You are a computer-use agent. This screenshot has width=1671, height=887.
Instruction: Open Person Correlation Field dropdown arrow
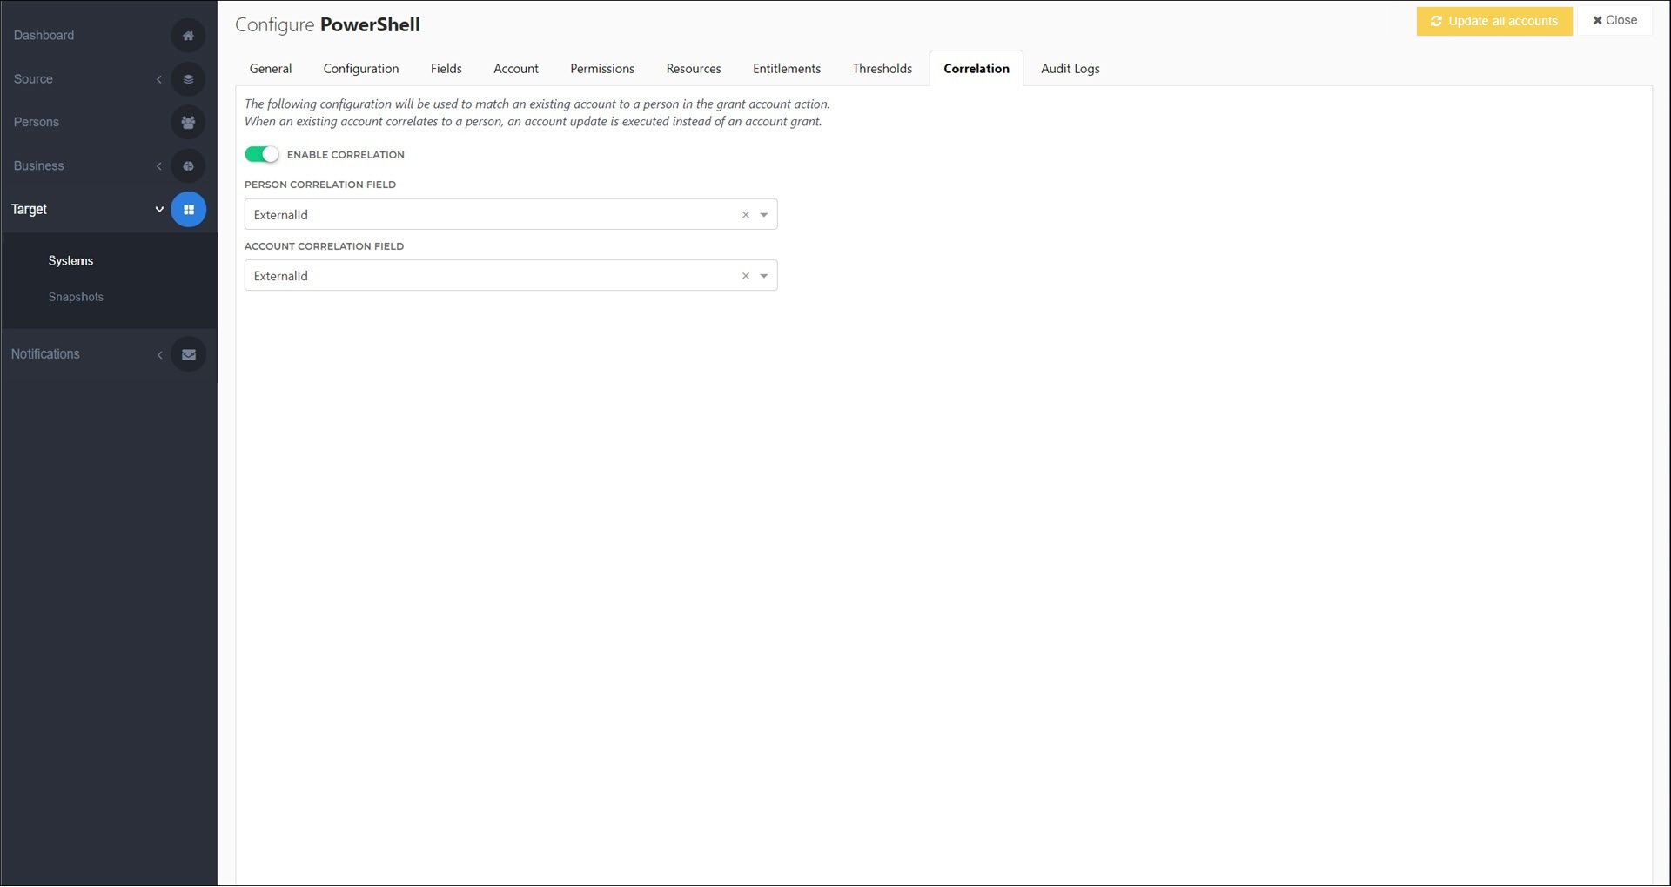pos(764,215)
